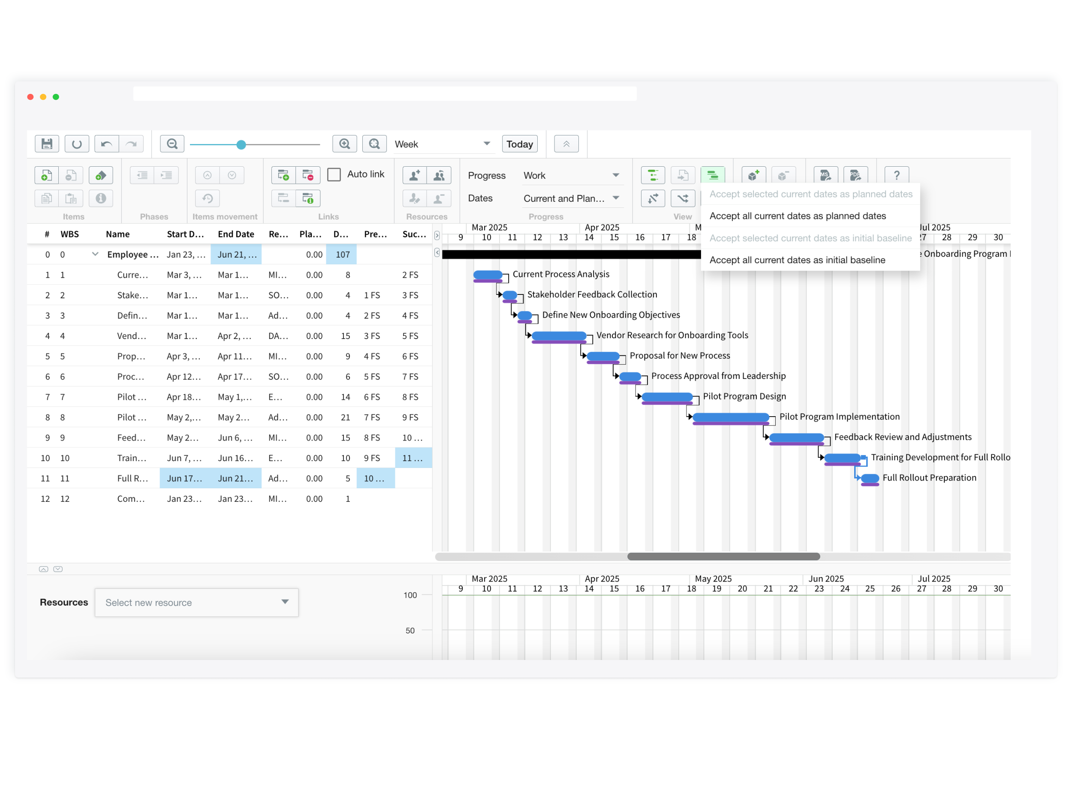The image size is (1072, 786).
Task: Choose Accept all current dates as initial baseline
Action: [x=797, y=260]
